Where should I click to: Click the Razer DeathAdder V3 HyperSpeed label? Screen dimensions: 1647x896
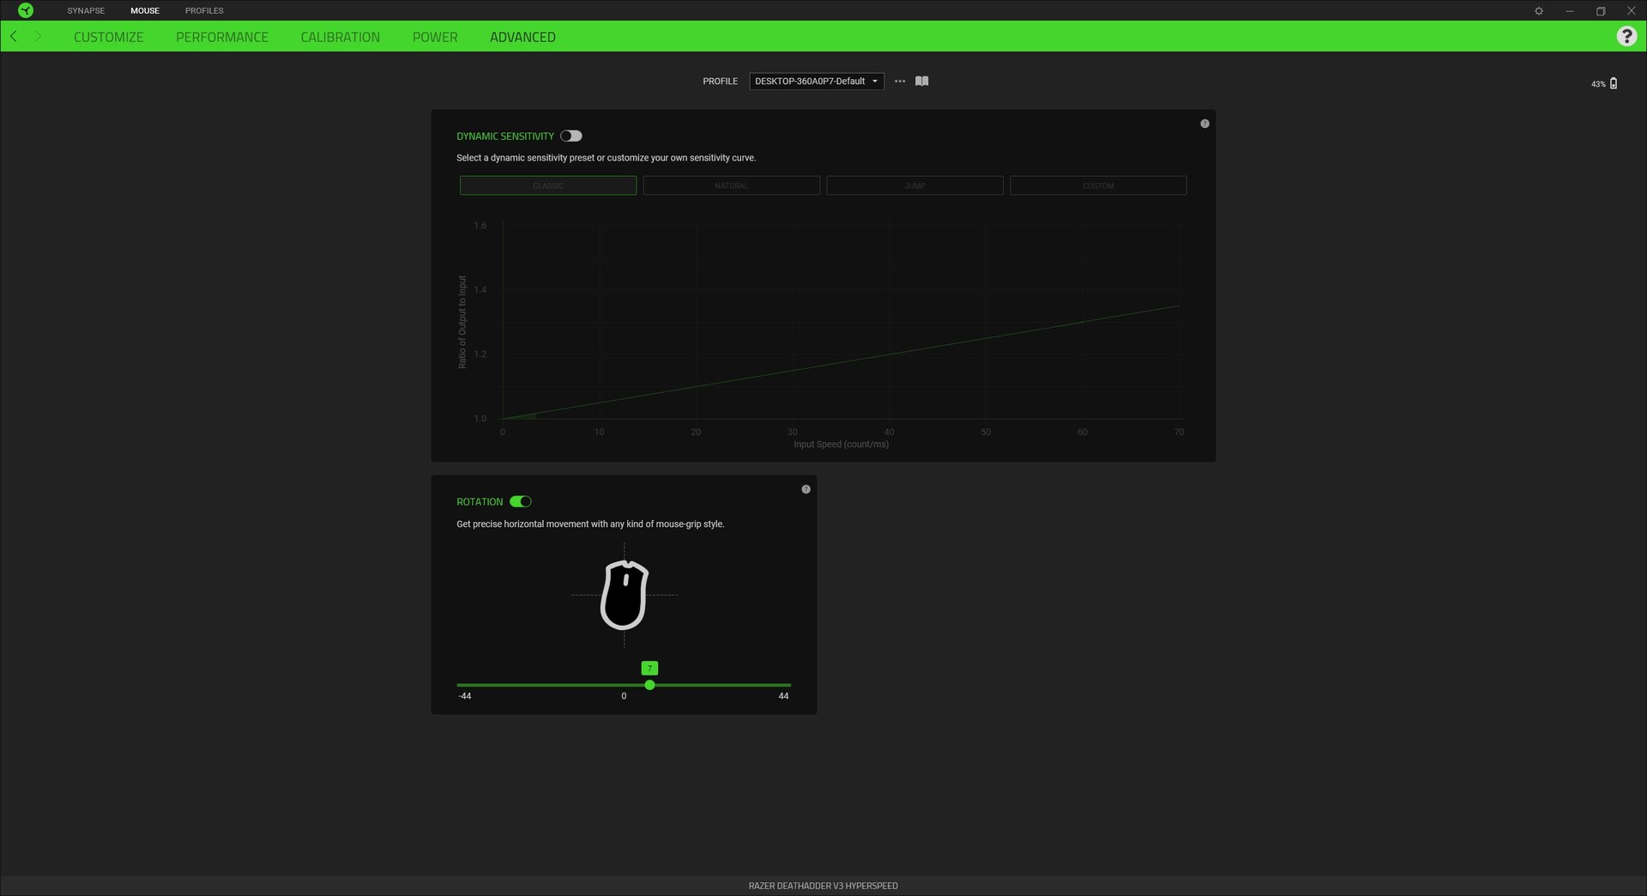coord(823,886)
